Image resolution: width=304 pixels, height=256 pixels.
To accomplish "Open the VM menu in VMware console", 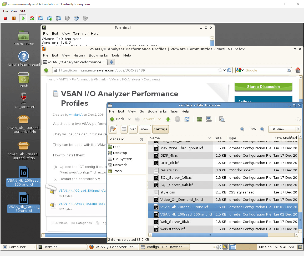I will [x=23, y=11].
